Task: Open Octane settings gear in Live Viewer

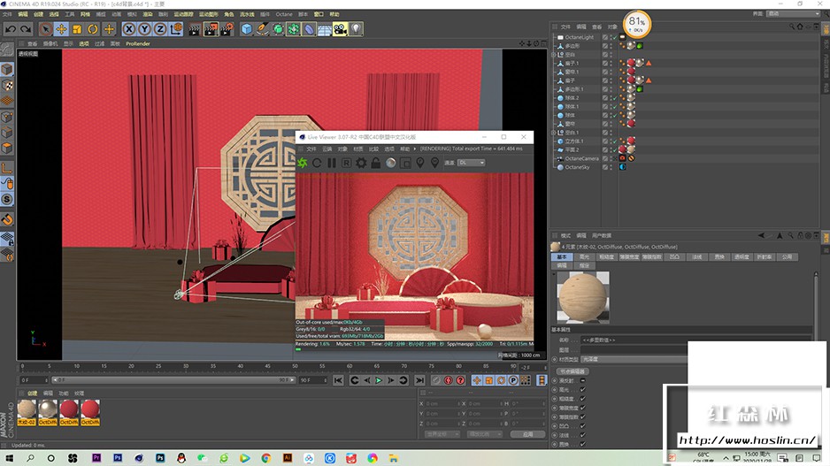Action: tap(360, 163)
